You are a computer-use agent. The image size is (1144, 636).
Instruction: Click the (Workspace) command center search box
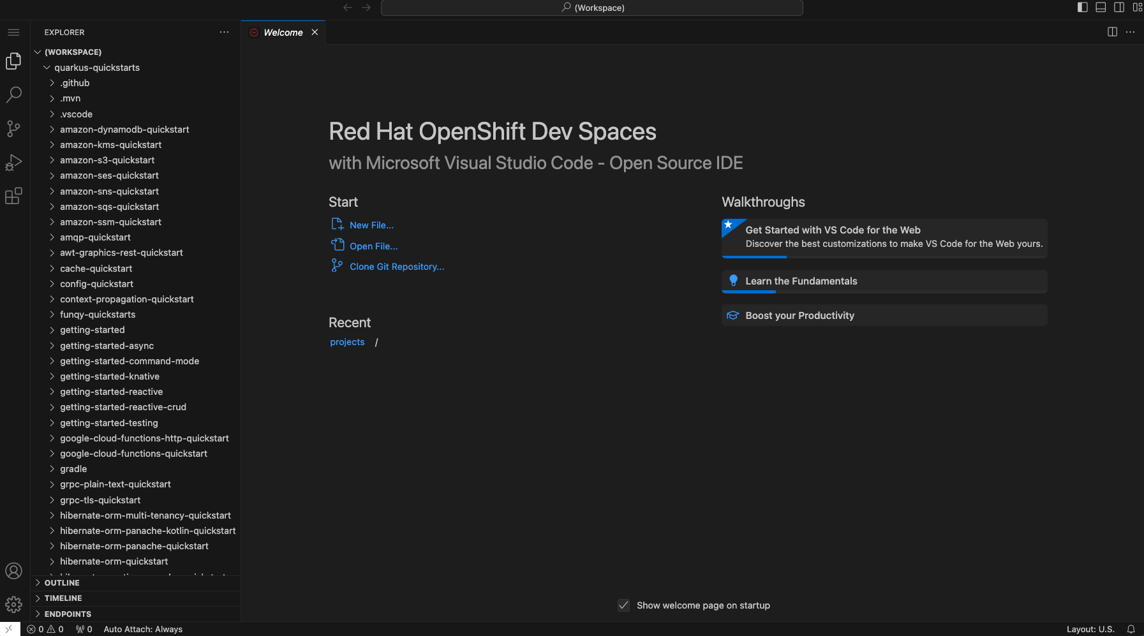click(x=592, y=8)
